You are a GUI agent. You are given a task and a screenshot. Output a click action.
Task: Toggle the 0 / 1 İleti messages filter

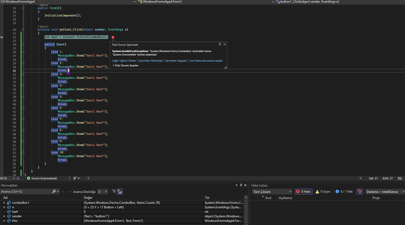tap(344, 192)
